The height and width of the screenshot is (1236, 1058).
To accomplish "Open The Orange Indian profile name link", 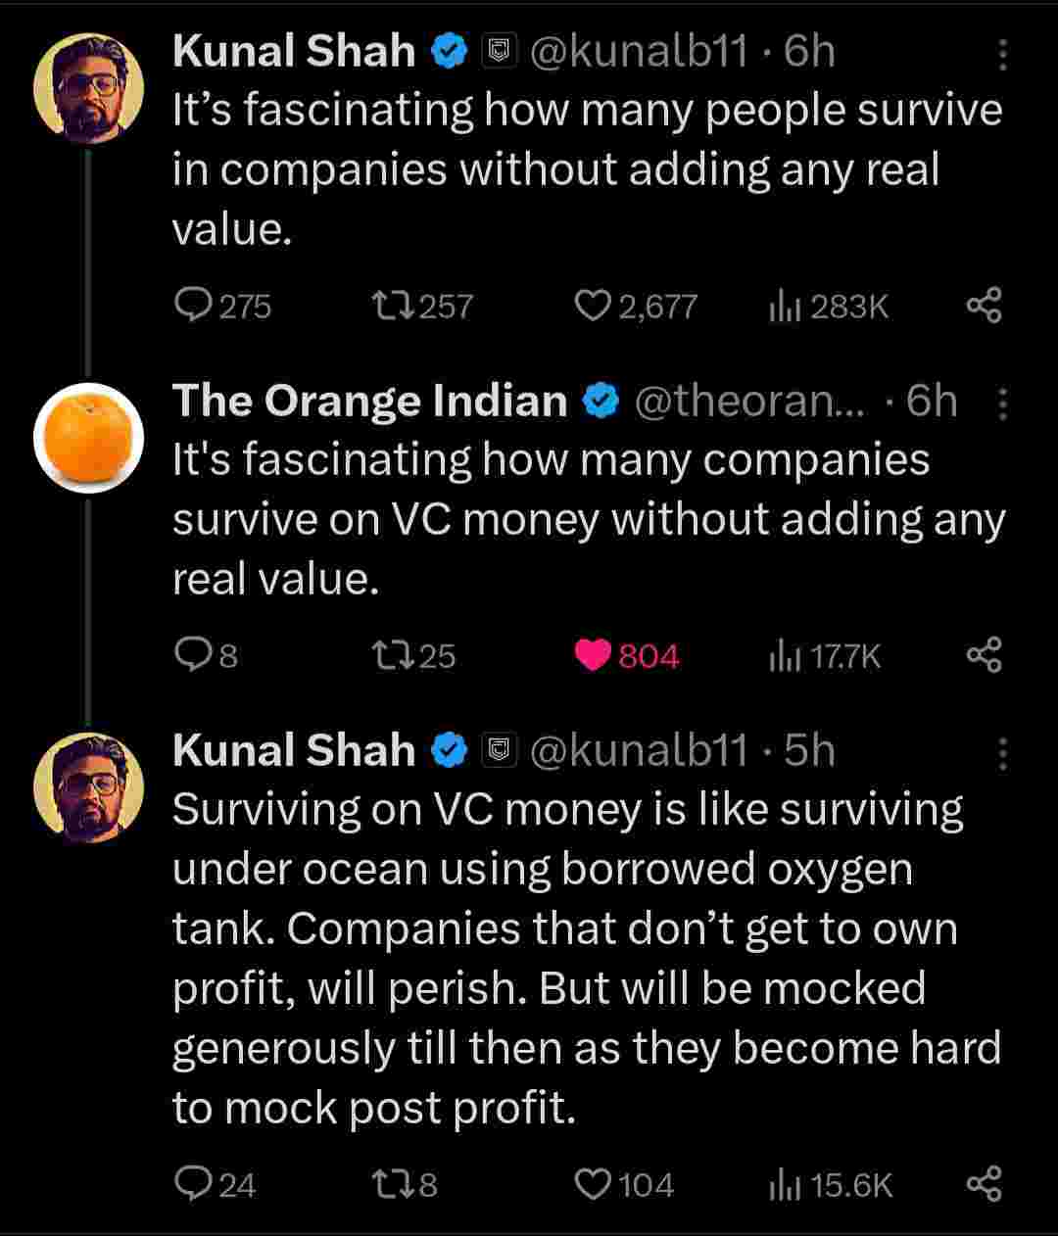I will 369,402.
